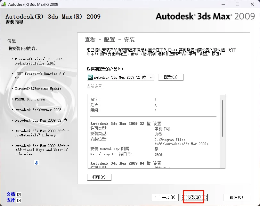Viewport: 260px width, 206px height.
Task: Click the MSXML 6.0 Parser entry
Action: tap(30, 99)
